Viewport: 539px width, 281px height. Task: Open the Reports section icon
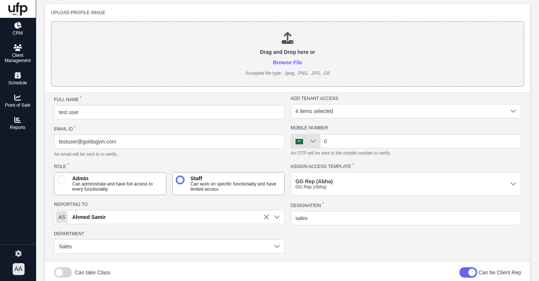(x=17, y=120)
